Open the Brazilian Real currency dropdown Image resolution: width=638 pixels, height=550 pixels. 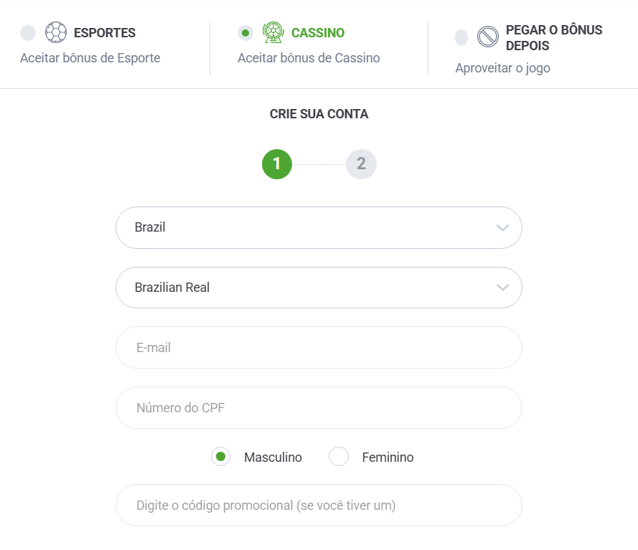coord(319,288)
